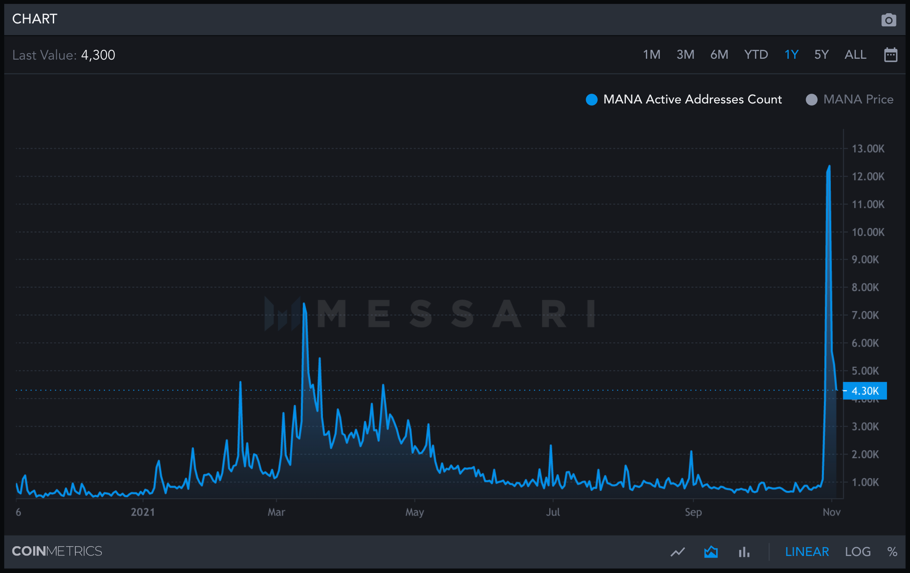Image resolution: width=910 pixels, height=573 pixels.
Task: Show ALL historical data
Action: tap(855, 55)
